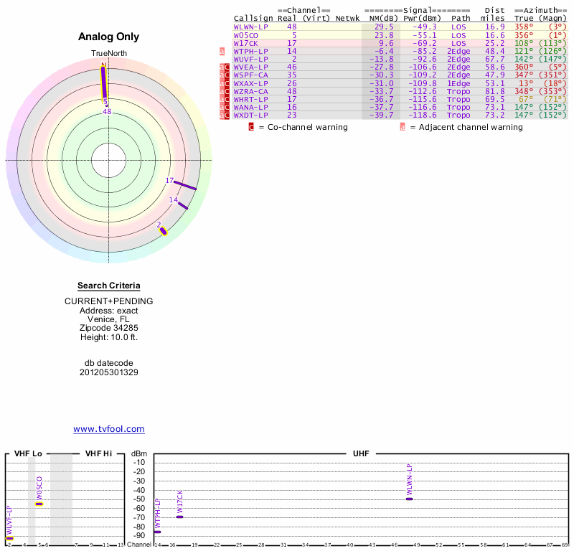The width and height of the screenshot is (574, 551).
Task: Select the W05CO callsign entry
Action: click(x=246, y=35)
